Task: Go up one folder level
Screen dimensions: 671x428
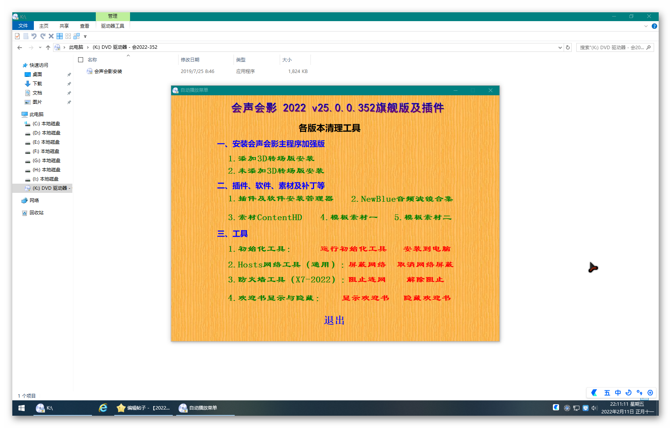Action: (x=48, y=47)
